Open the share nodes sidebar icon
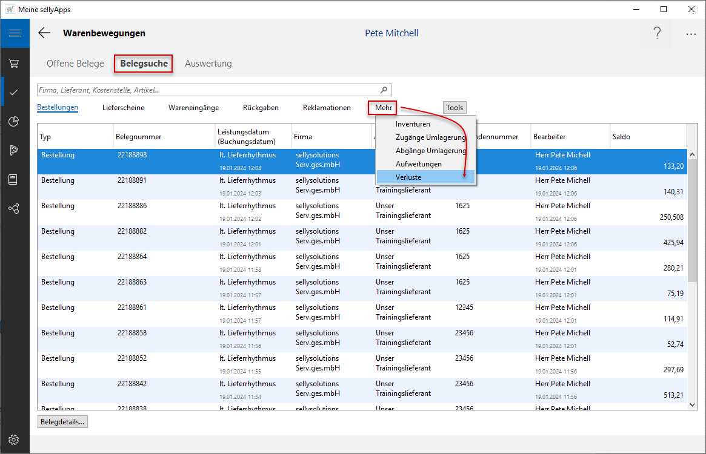The height and width of the screenshot is (454, 706). tap(15, 208)
